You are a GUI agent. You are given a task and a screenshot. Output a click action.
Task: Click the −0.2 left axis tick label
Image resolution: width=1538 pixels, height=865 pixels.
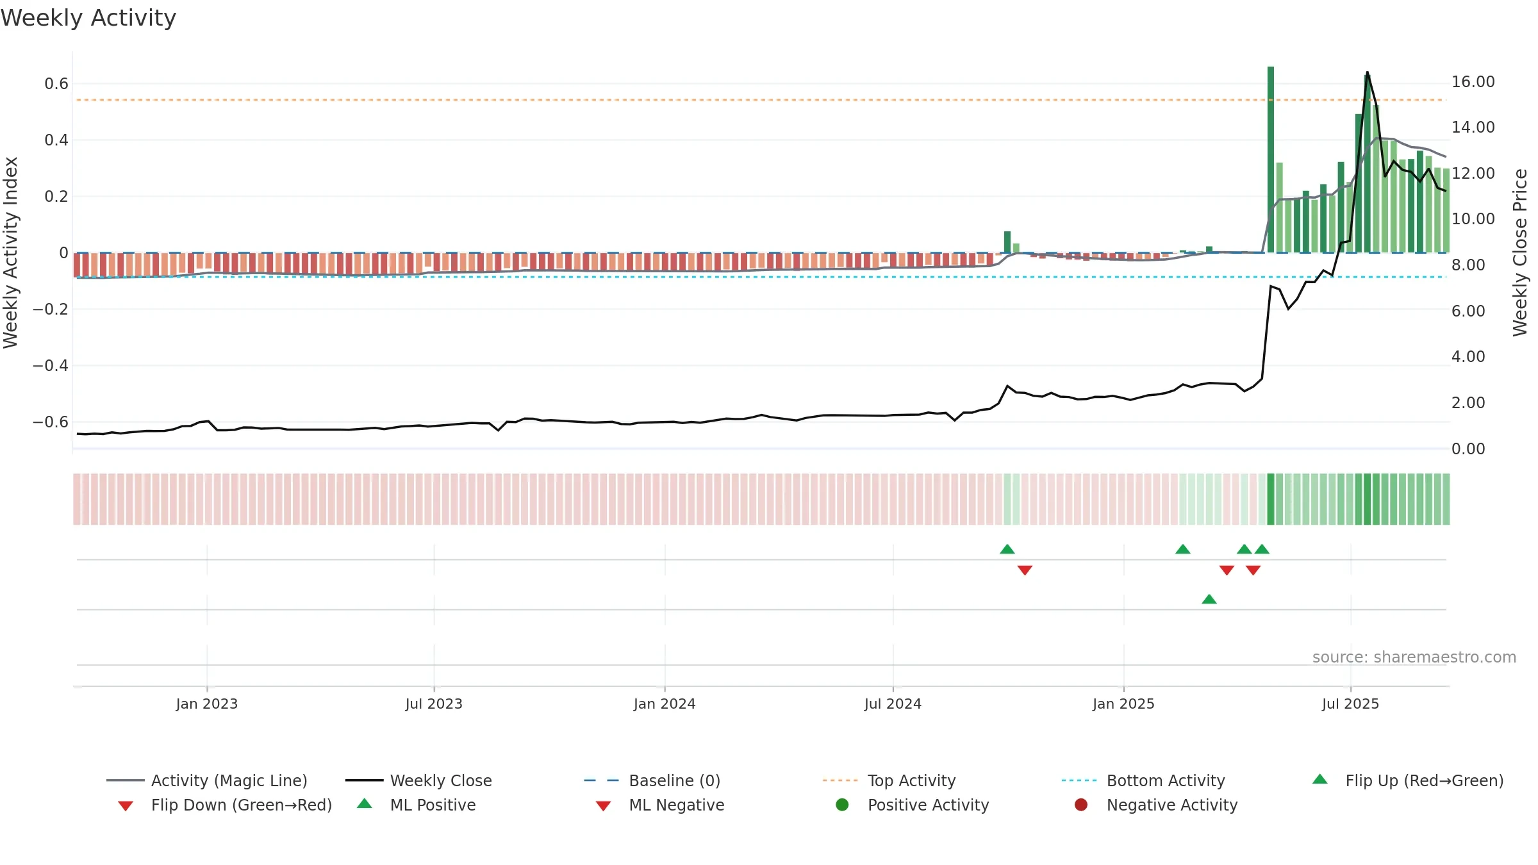pos(51,309)
